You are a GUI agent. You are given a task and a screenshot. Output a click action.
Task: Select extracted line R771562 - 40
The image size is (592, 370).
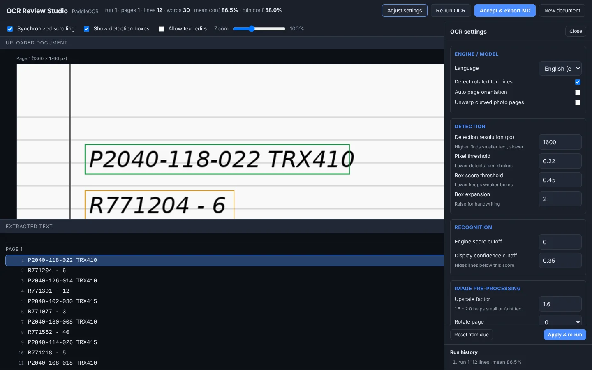(224, 332)
